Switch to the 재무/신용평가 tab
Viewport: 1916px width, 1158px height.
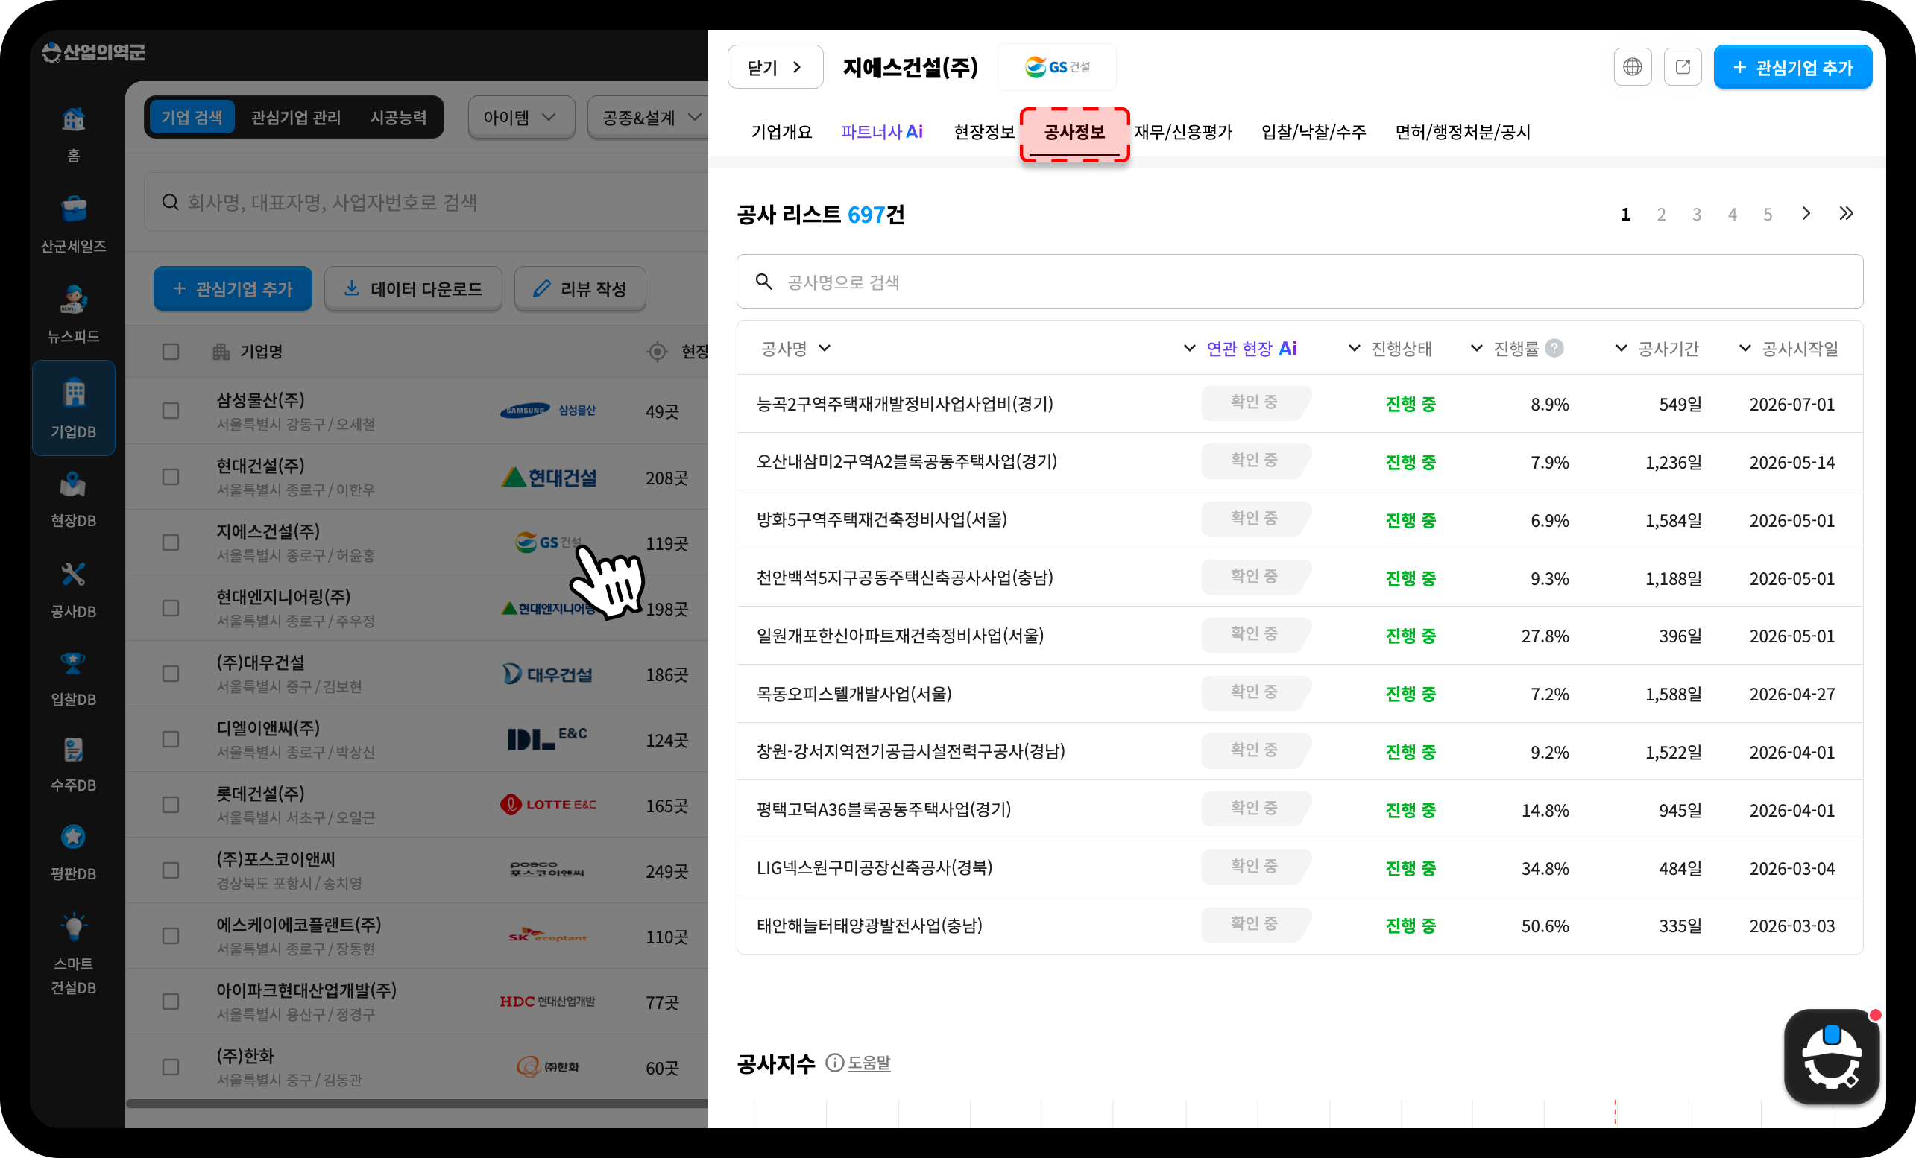pyautogui.click(x=1182, y=132)
